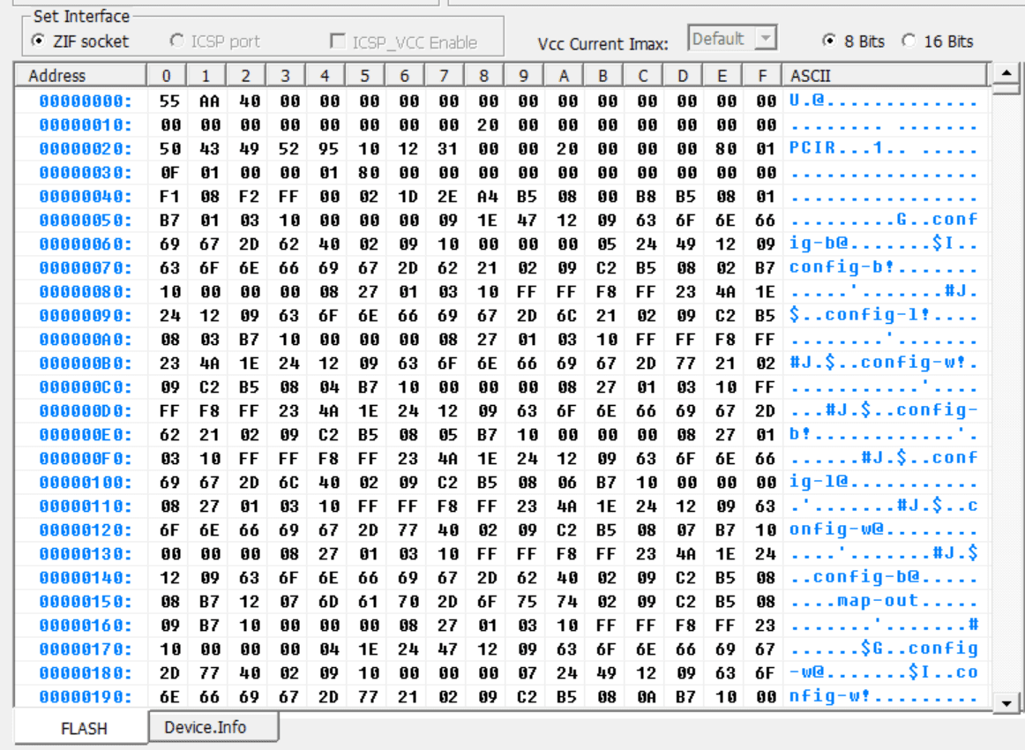
Task: Click hex byte AA in row 00000000
Action: (209, 101)
